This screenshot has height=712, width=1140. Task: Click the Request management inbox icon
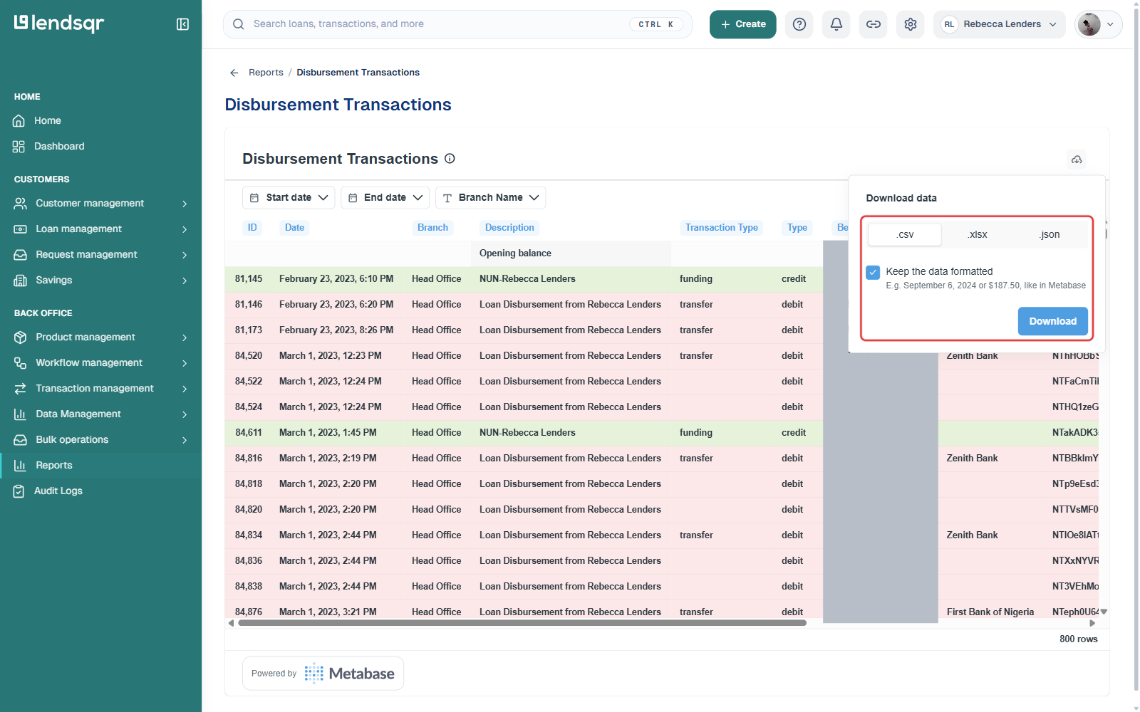coord(21,255)
